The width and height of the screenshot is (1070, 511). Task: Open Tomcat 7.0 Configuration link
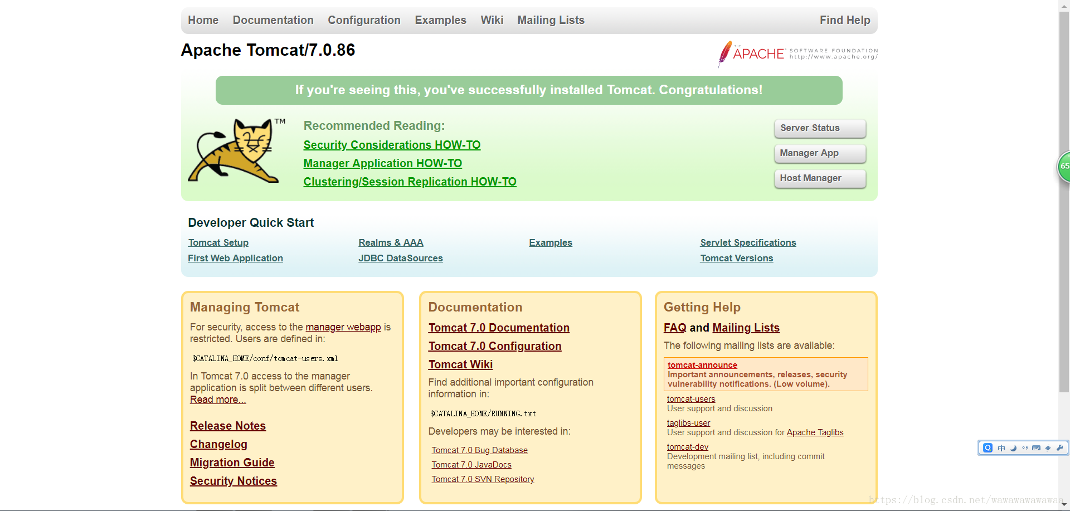click(x=495, y=346)
